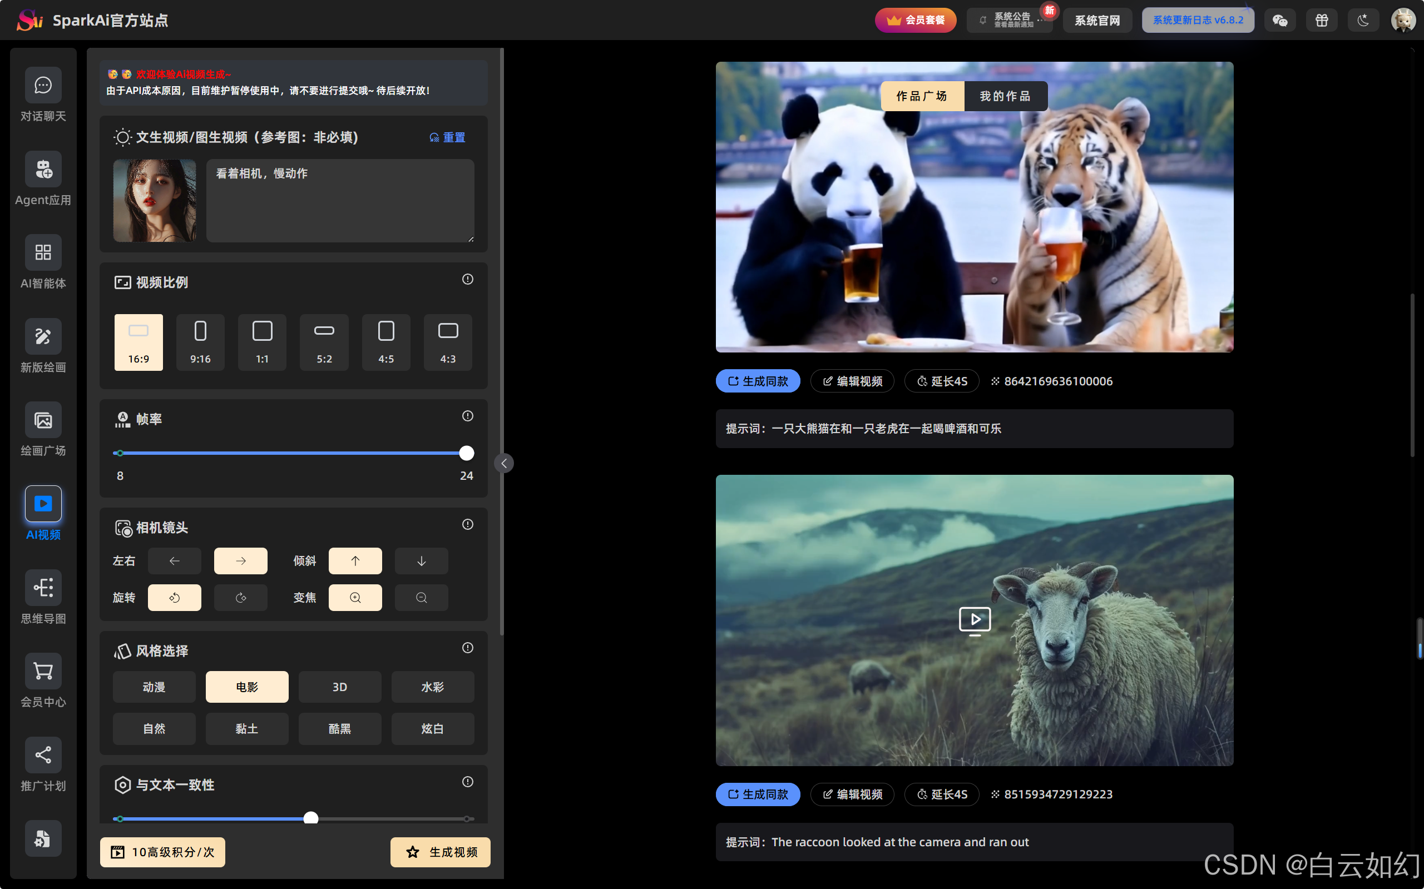
Task: Open the 对话聊天 chat sidebar icon
Action: [x=43, y=86]
